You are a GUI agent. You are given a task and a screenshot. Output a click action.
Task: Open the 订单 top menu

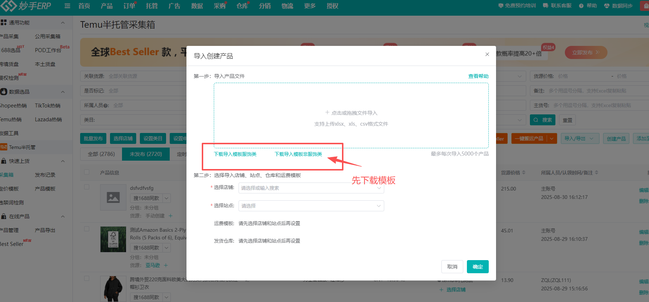point(129,6)
